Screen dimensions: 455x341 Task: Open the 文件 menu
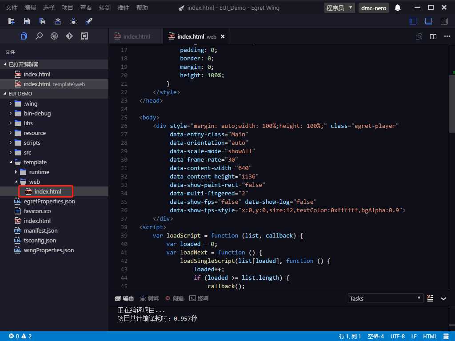click(x=12, y=8)
